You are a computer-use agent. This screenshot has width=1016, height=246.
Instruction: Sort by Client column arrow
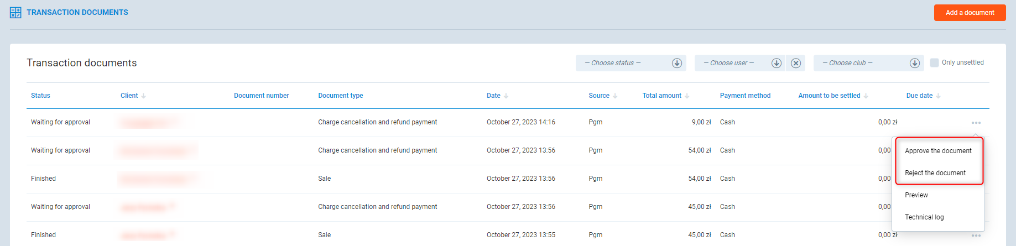(144, 96)
